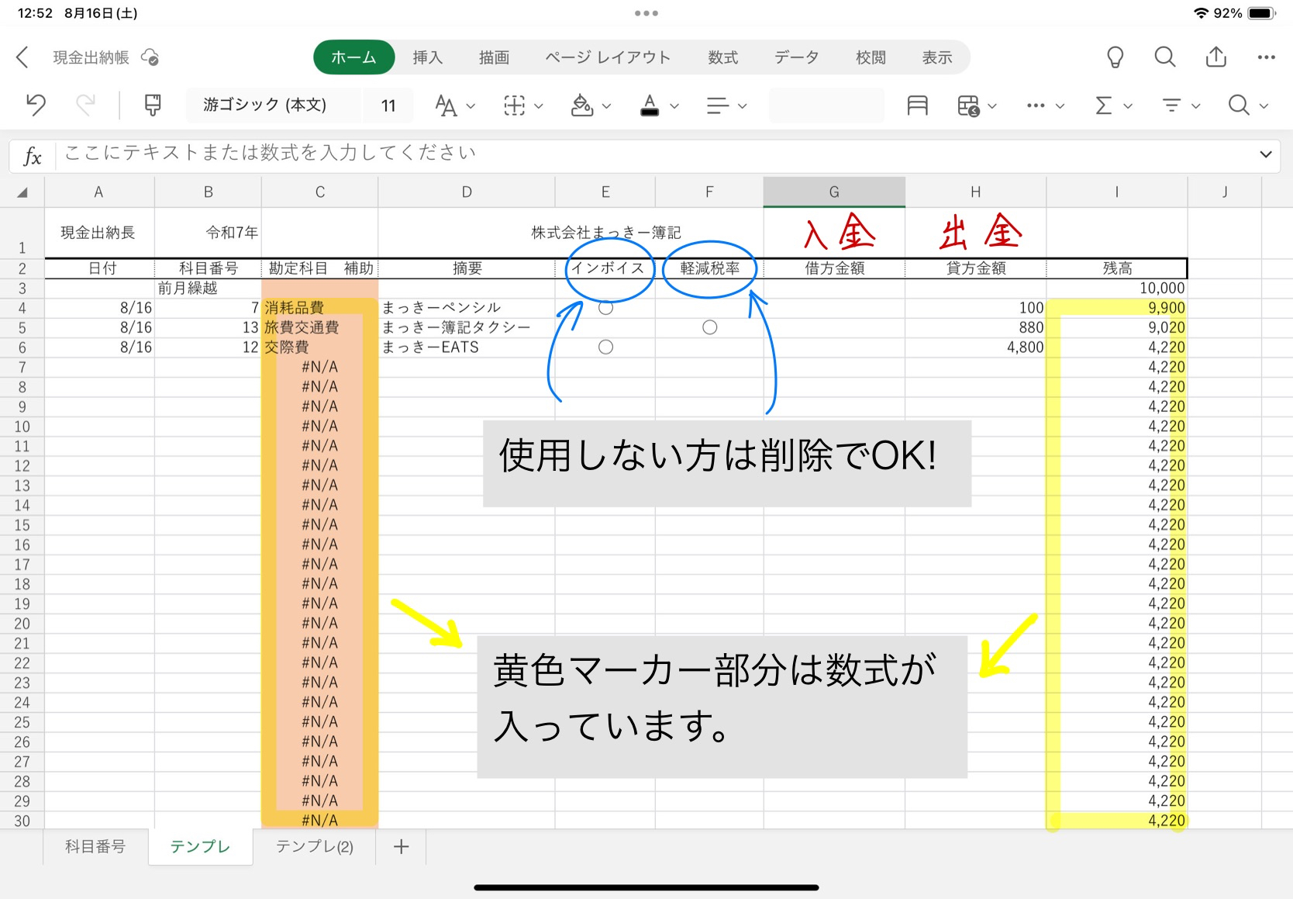Screen dimensions: 1293x899
Task: Open the share icon
Action: pos(1216,57)
